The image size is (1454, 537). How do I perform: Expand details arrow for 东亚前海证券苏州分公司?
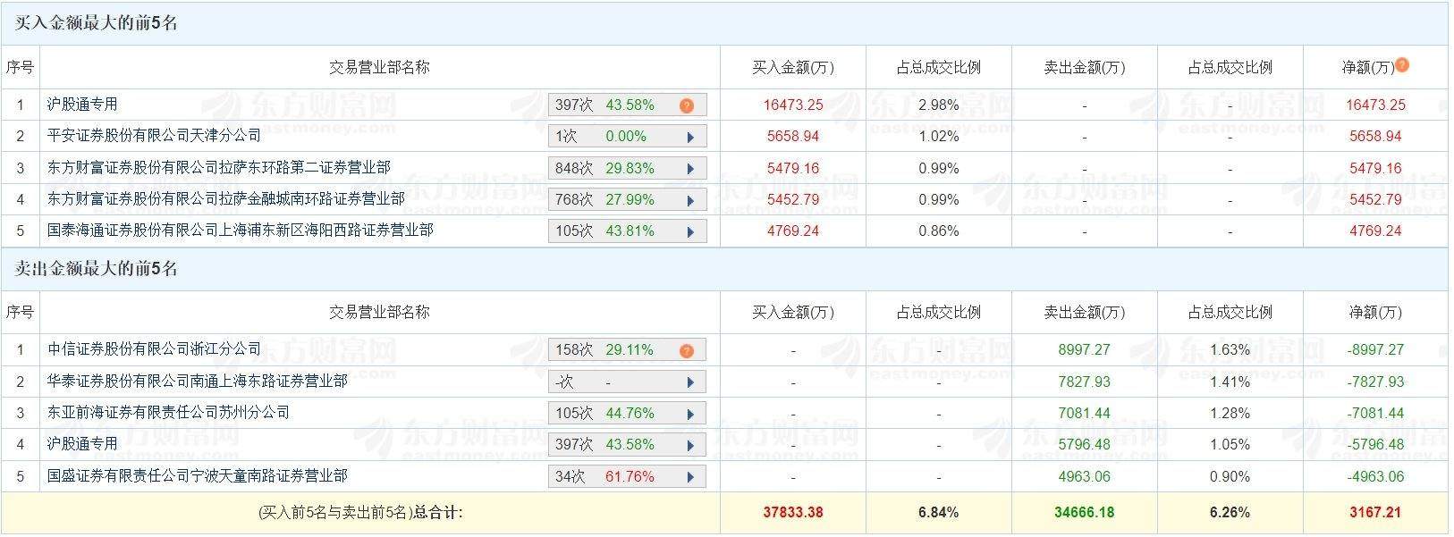pos(690,414)
